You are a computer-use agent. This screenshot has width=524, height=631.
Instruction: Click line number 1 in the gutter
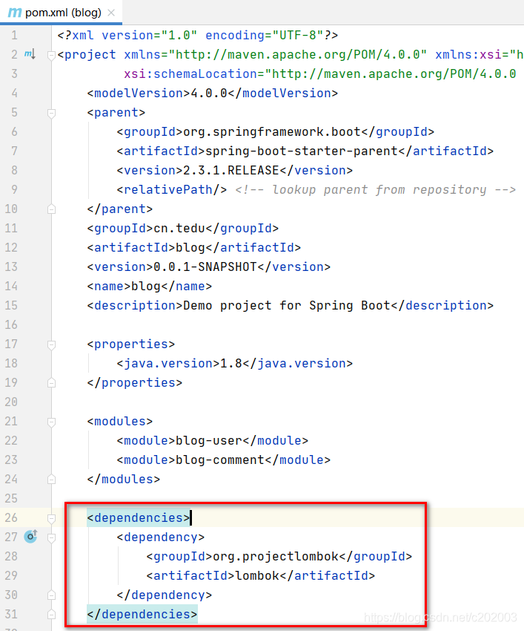(x=15, y=36)
